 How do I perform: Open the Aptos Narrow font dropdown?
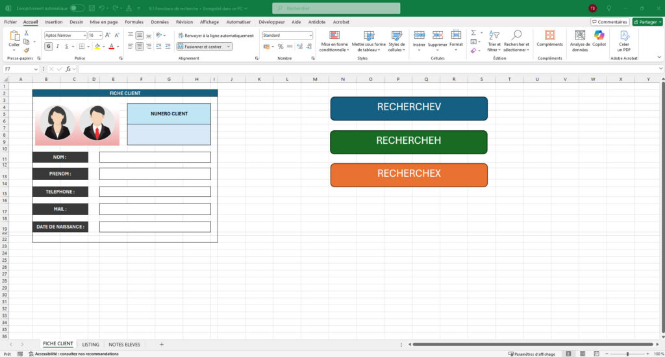(x=65, y=36)
